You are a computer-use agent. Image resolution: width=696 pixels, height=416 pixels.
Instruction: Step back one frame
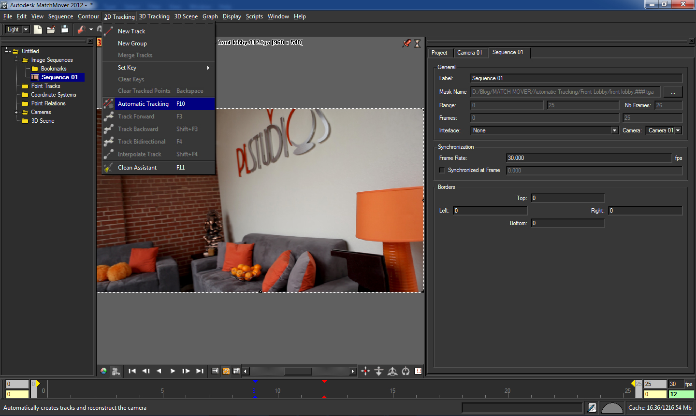pyautogui.click(x=145, y=371)
